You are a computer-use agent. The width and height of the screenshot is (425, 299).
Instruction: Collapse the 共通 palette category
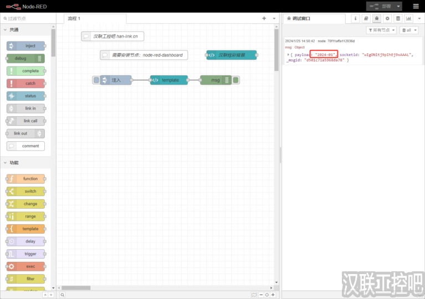(6, 30)
